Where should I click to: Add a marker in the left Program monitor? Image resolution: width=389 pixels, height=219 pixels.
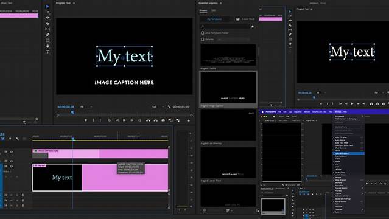coord(86,120)
